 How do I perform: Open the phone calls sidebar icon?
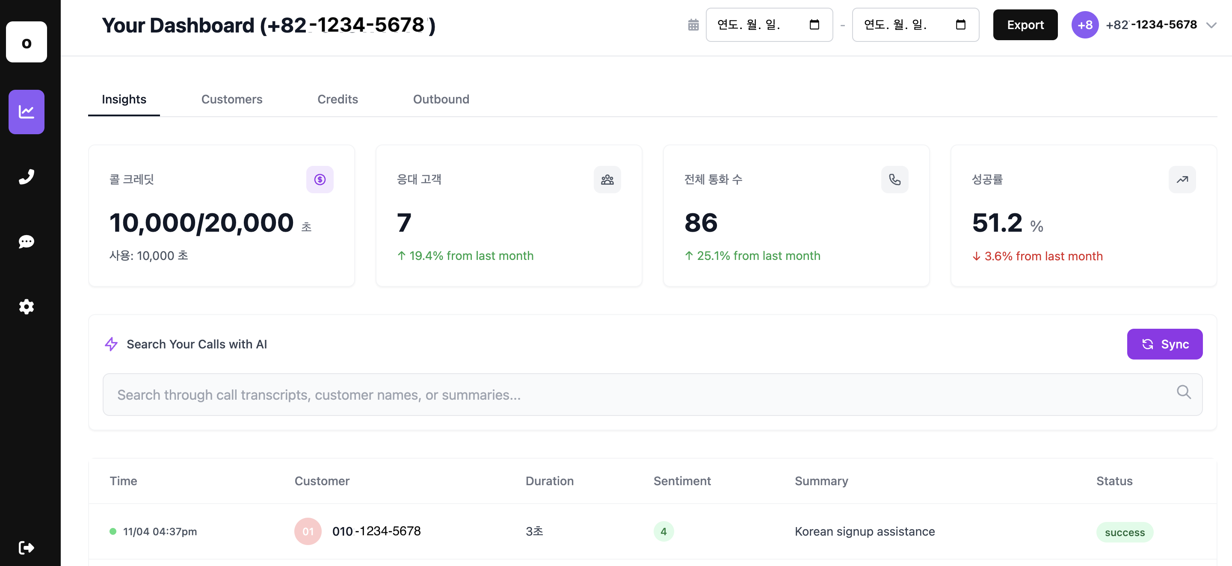point(26,177)
